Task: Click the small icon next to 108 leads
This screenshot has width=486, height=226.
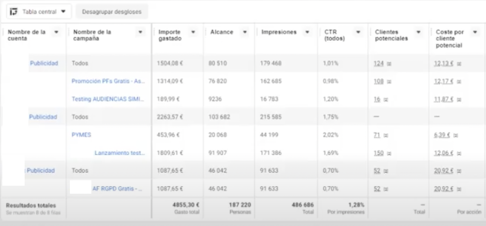Action: coord(389,82)
